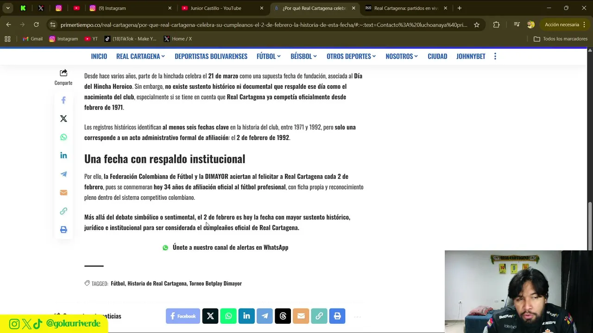This screenshot has height=333, width=593.
Task: Go to INICIO in site navigation
Action: (99, 56)
